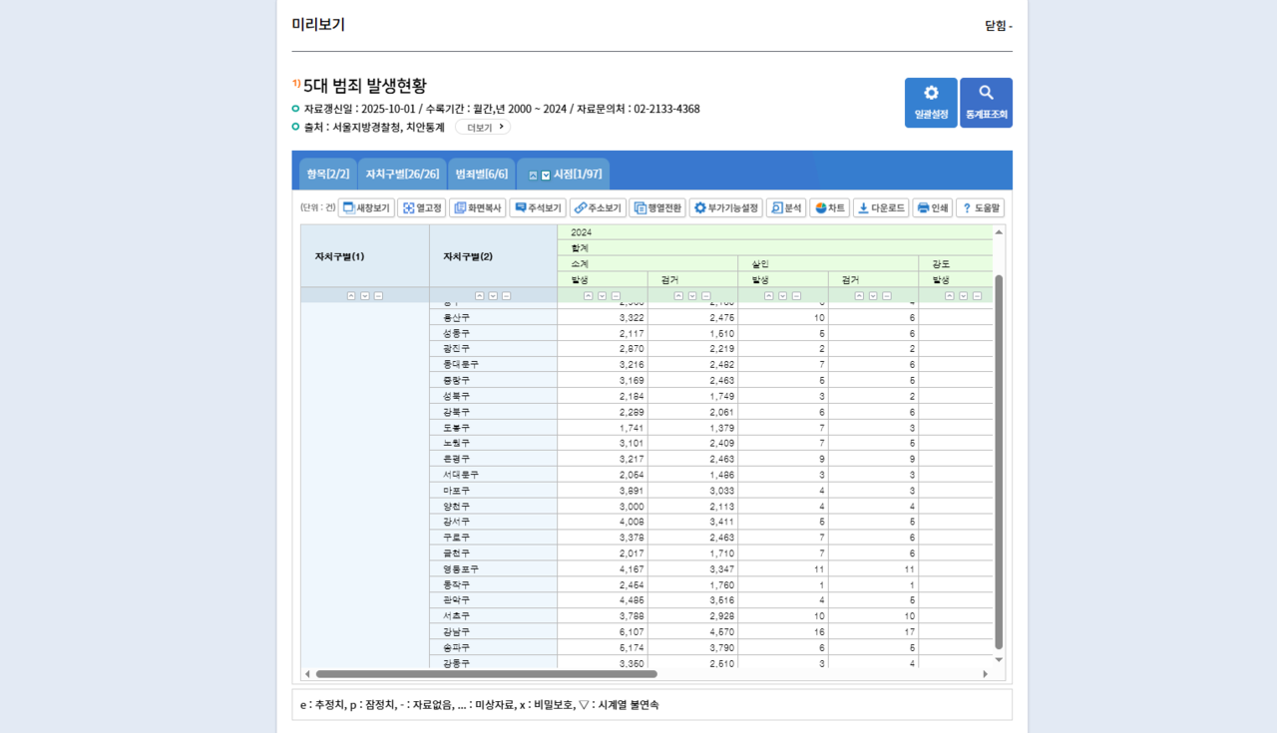
Task: Select the 송파구 row label
Action: point(493,647)
